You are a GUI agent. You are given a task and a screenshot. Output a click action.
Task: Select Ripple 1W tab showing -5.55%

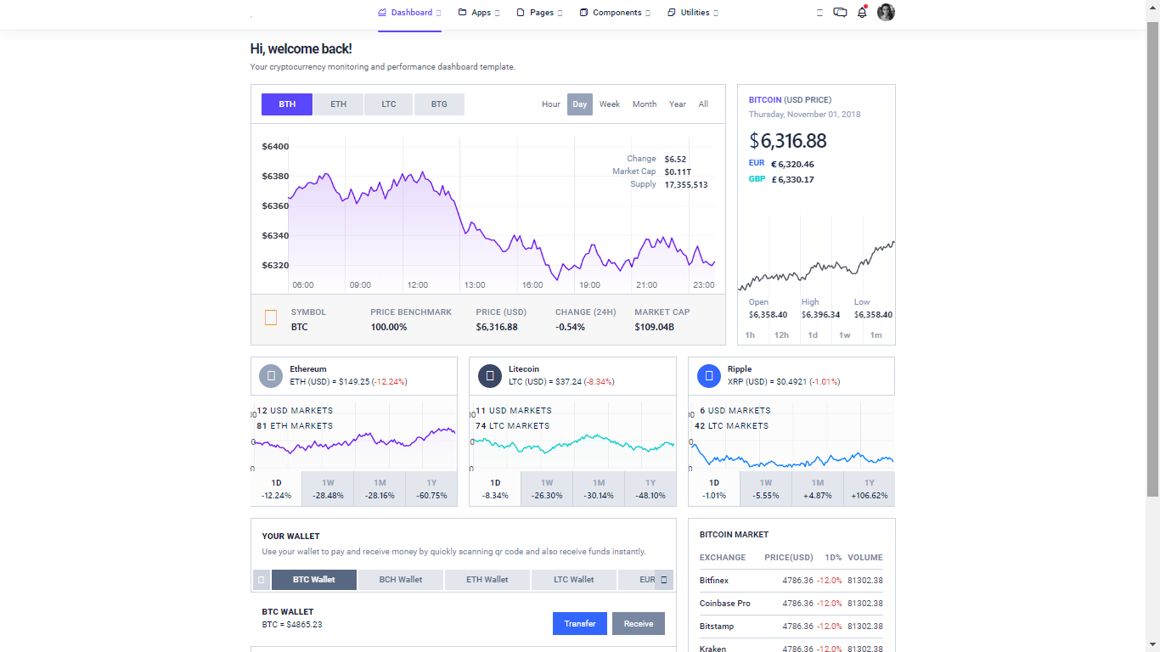pyautogui.click(x=766, y=489)
